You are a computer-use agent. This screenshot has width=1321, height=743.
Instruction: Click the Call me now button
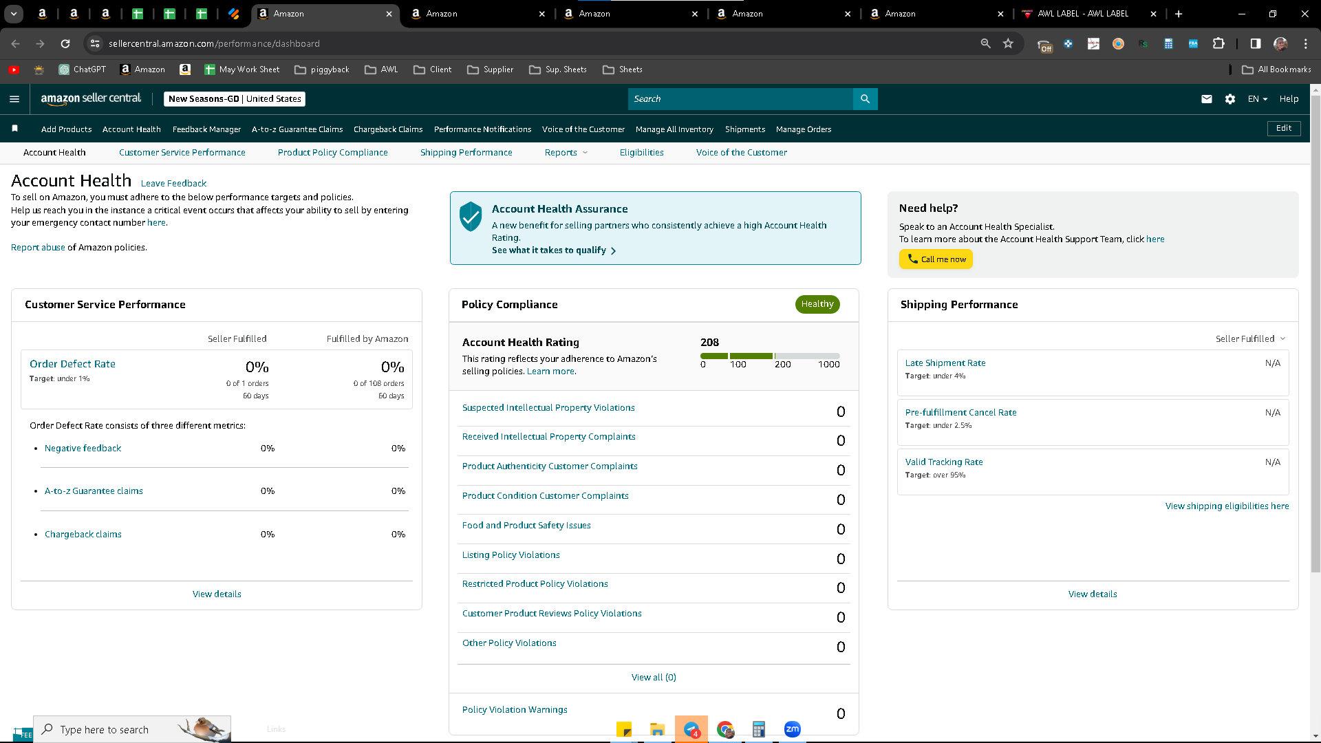(x=936, y=259)
